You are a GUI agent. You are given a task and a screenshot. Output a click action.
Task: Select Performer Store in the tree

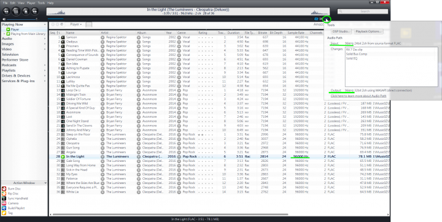[15, 59]
